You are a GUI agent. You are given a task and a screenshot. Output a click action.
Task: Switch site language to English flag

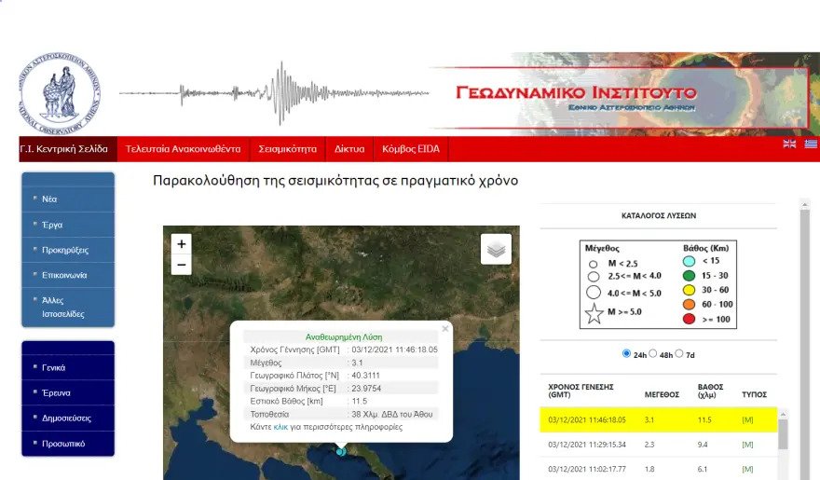(789, 144)
